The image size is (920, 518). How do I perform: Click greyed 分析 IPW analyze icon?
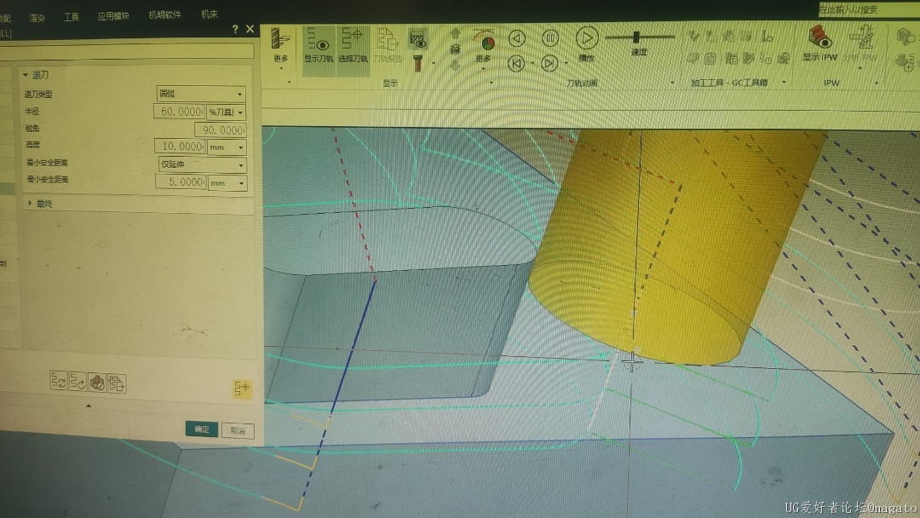[860, 43]
